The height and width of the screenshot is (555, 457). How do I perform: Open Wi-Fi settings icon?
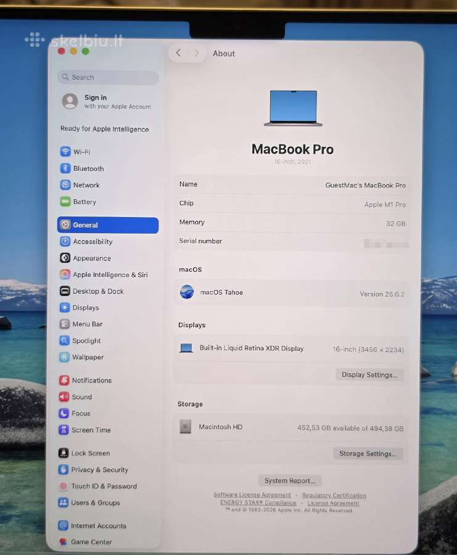pos(65,152)
